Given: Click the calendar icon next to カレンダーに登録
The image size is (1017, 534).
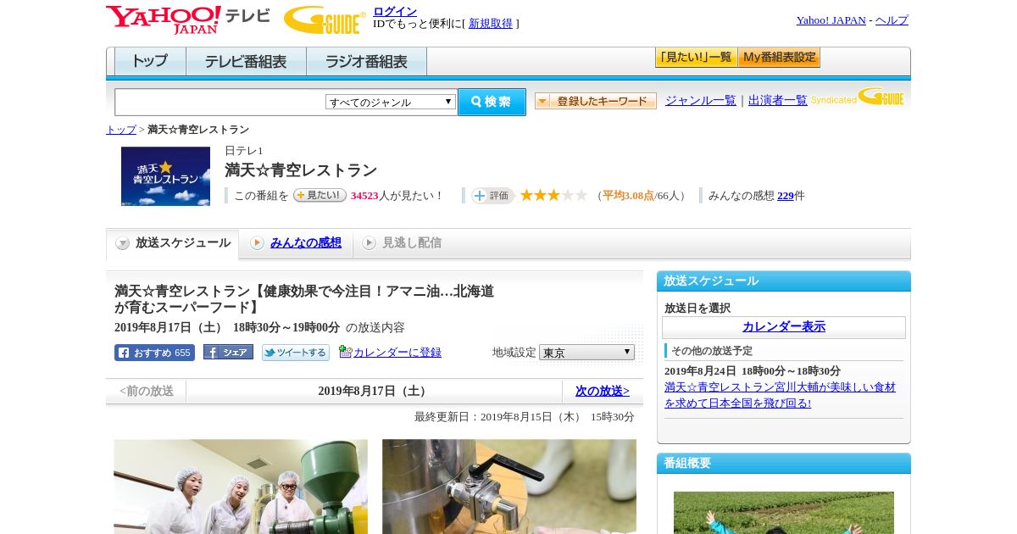Looking at the screenshot, I should pos(345,352).
